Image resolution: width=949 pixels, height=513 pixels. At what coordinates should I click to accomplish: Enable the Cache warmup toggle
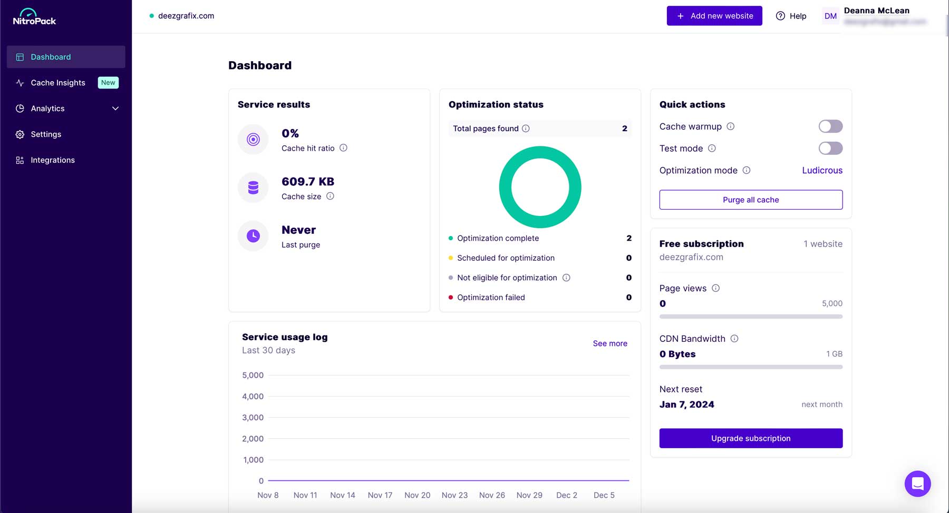tap(830, 126)
